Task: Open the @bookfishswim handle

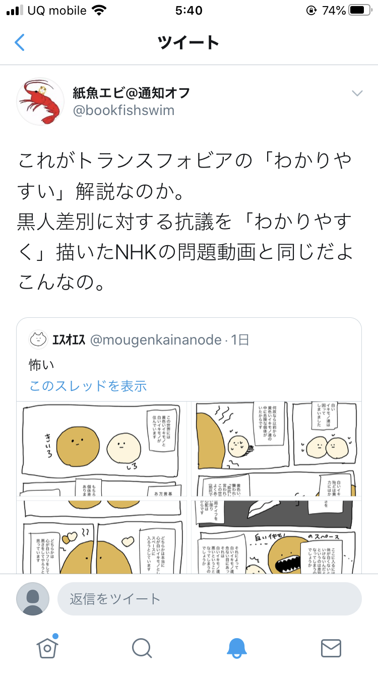Action: pyautogui.click(x=124, y=110)
